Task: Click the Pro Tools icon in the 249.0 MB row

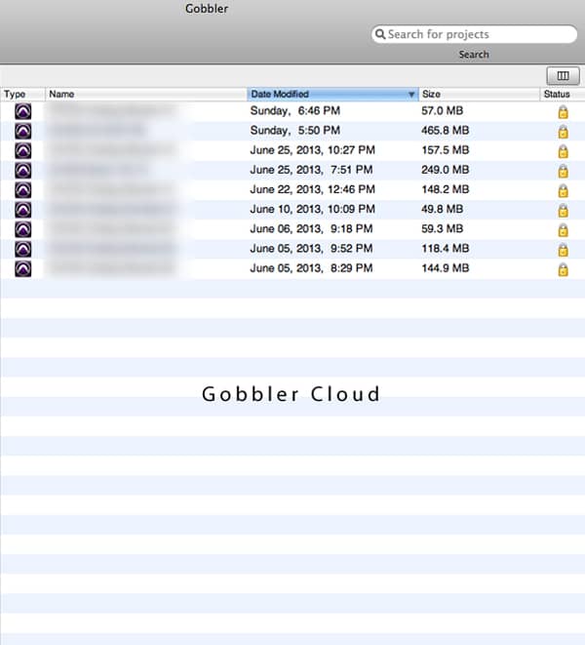Action: [23, 171]
